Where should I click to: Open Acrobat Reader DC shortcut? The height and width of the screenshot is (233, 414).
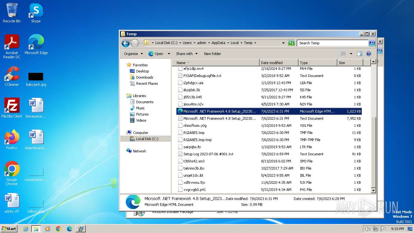tap(12, 47)
